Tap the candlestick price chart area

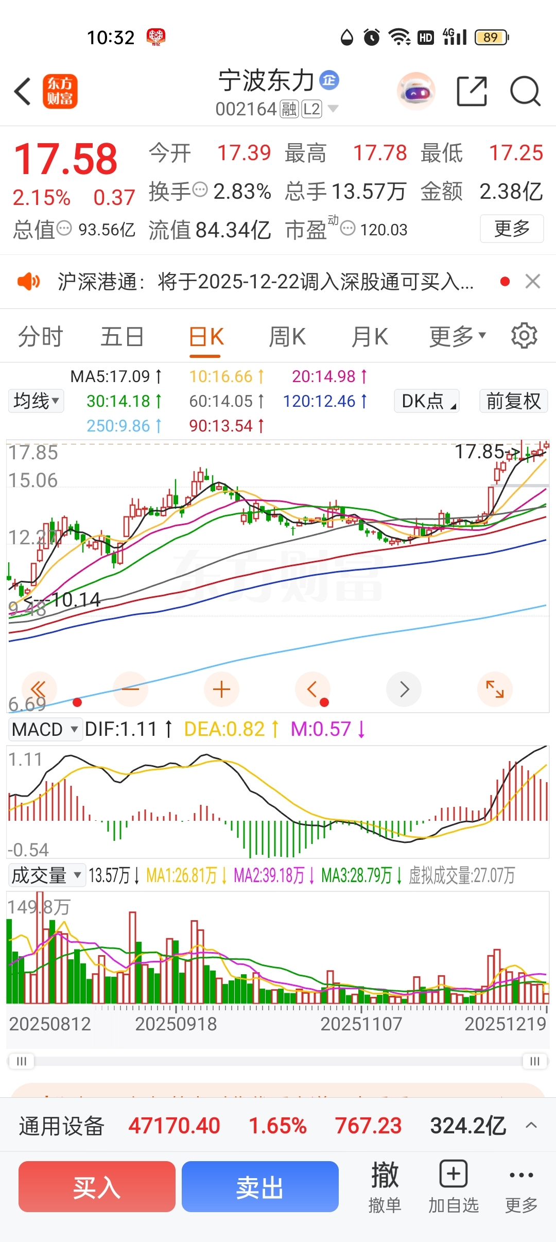[x=278, y=576]
